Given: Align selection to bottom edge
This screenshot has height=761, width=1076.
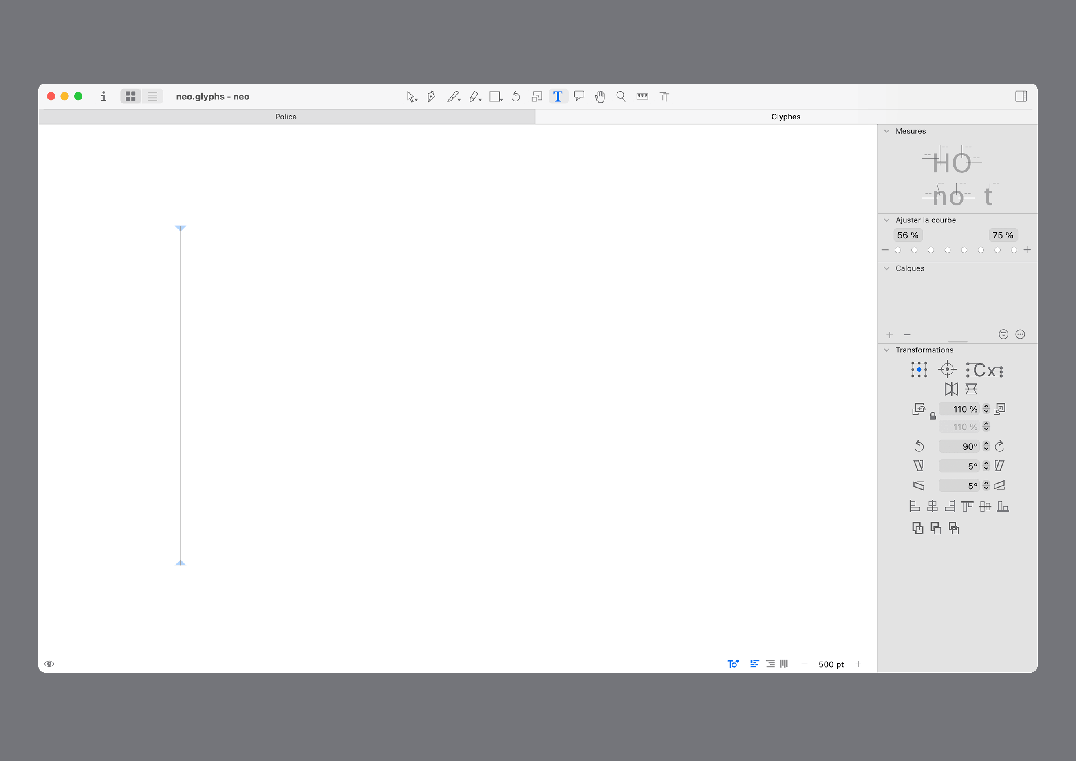Looking at the screenshot, I should [x=1003, y=506].
